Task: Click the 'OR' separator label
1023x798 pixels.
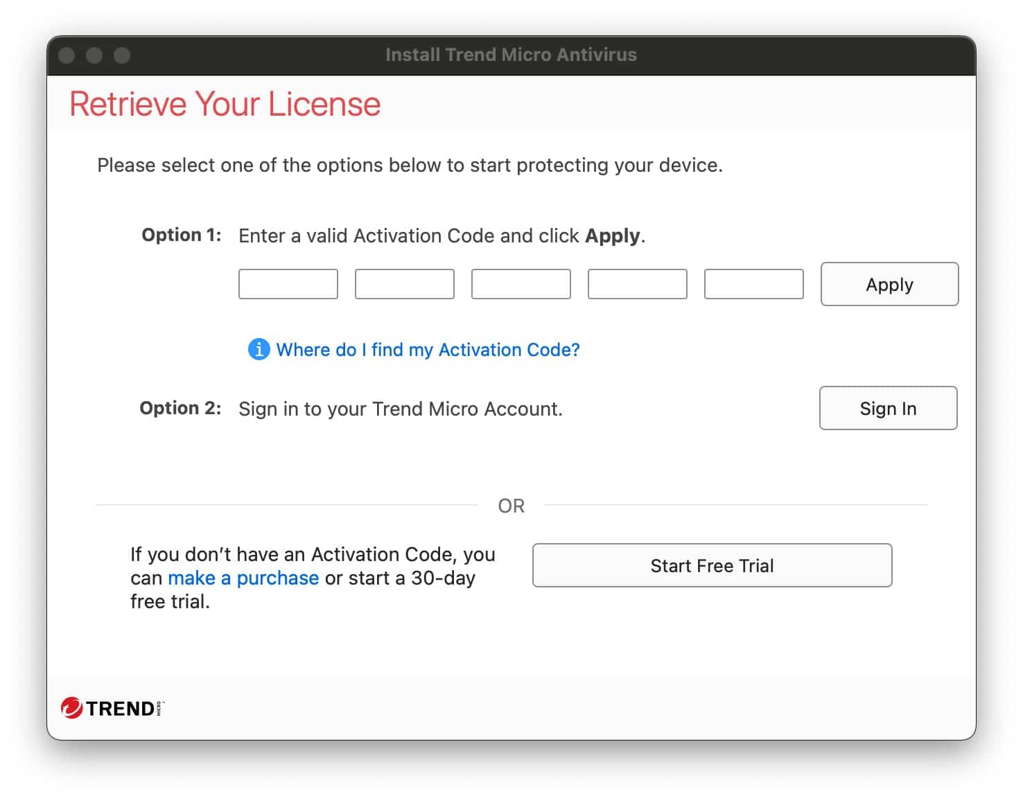Action: pyautogui.click(x=511, y=506)
